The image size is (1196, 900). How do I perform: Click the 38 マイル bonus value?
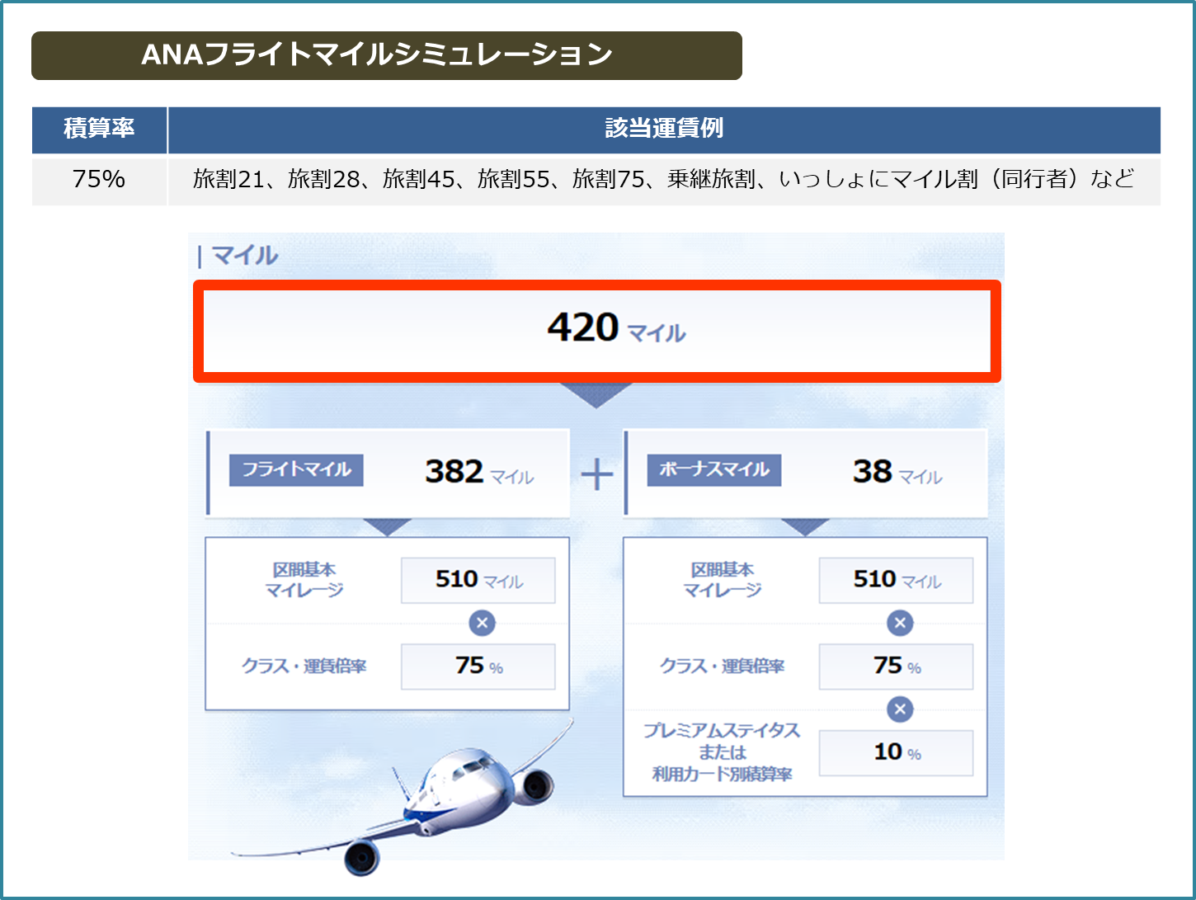897,473
